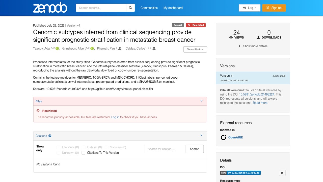Click the eye icon next to VIEWS
This screenshot has width=323, height=182.
[231, 37]
